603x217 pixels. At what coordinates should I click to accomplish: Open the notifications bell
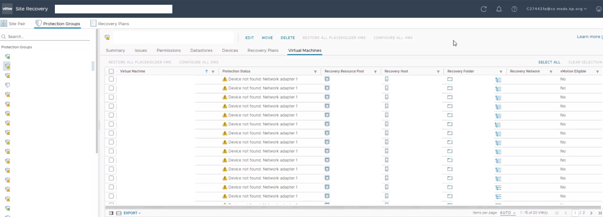(x=499, y=9)
